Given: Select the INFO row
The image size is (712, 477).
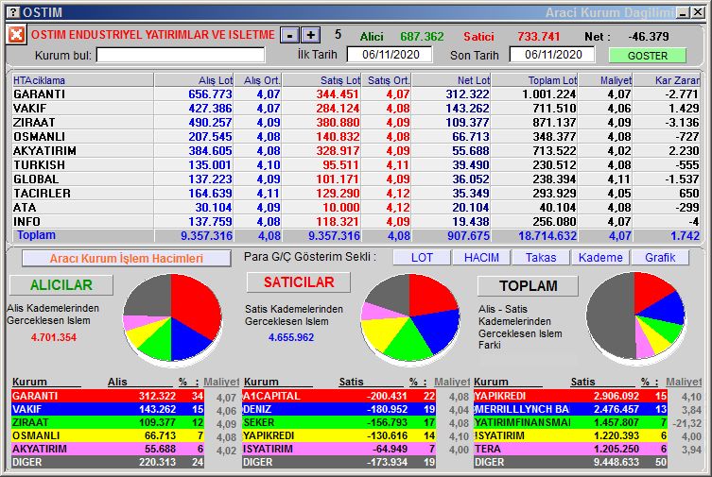Looking at the screenshot, I should click(x=356, y=221).
